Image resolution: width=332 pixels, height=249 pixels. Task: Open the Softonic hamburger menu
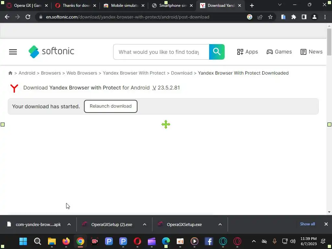coord(13,52)
